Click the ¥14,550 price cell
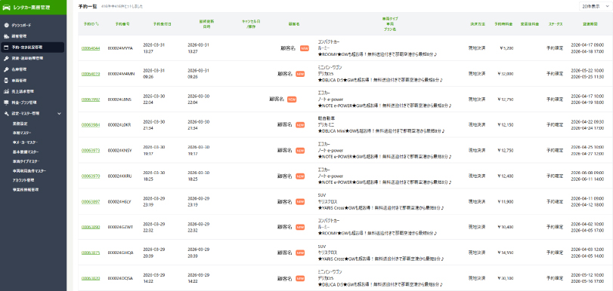613x291 pixels. coord(506,253)
